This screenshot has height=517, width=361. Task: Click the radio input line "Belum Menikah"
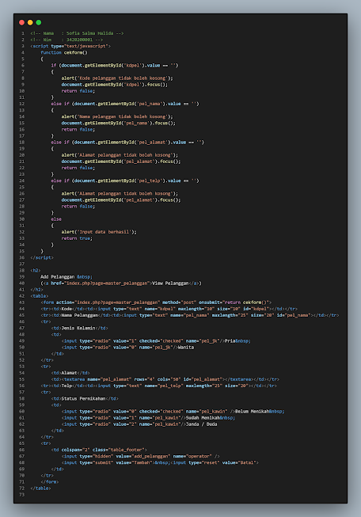(x=173, y=412)
